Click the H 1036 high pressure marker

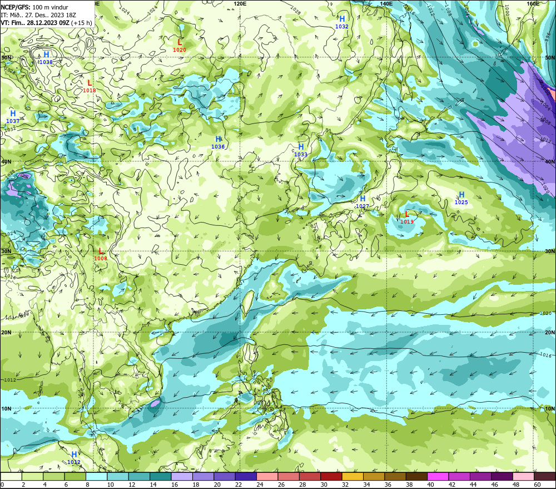pyautogui.click(x=218, y=142)
